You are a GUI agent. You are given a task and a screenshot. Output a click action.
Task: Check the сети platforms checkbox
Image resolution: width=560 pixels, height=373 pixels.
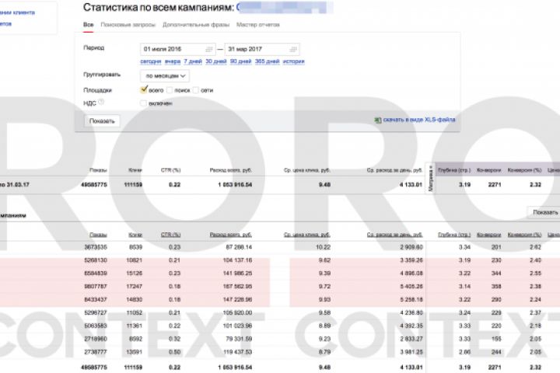coord(196,90)
